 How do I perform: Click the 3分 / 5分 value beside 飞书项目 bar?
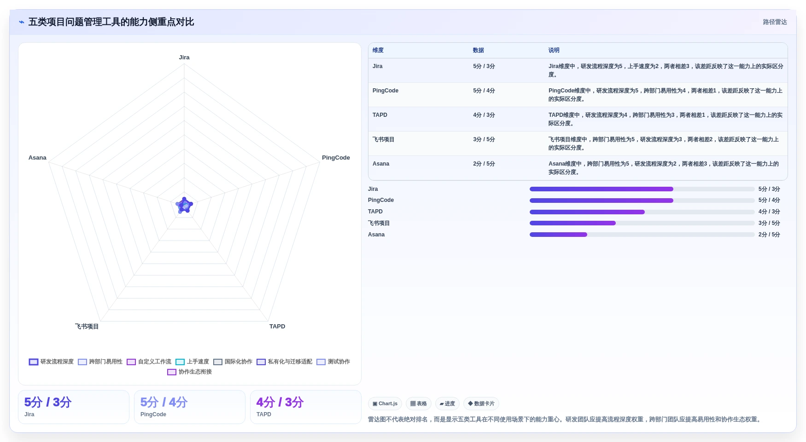click(x=769, y=223)
